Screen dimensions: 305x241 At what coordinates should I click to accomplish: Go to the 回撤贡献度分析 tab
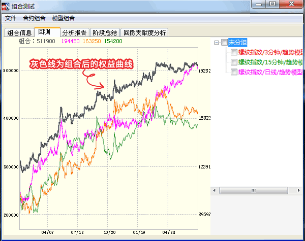144,33
